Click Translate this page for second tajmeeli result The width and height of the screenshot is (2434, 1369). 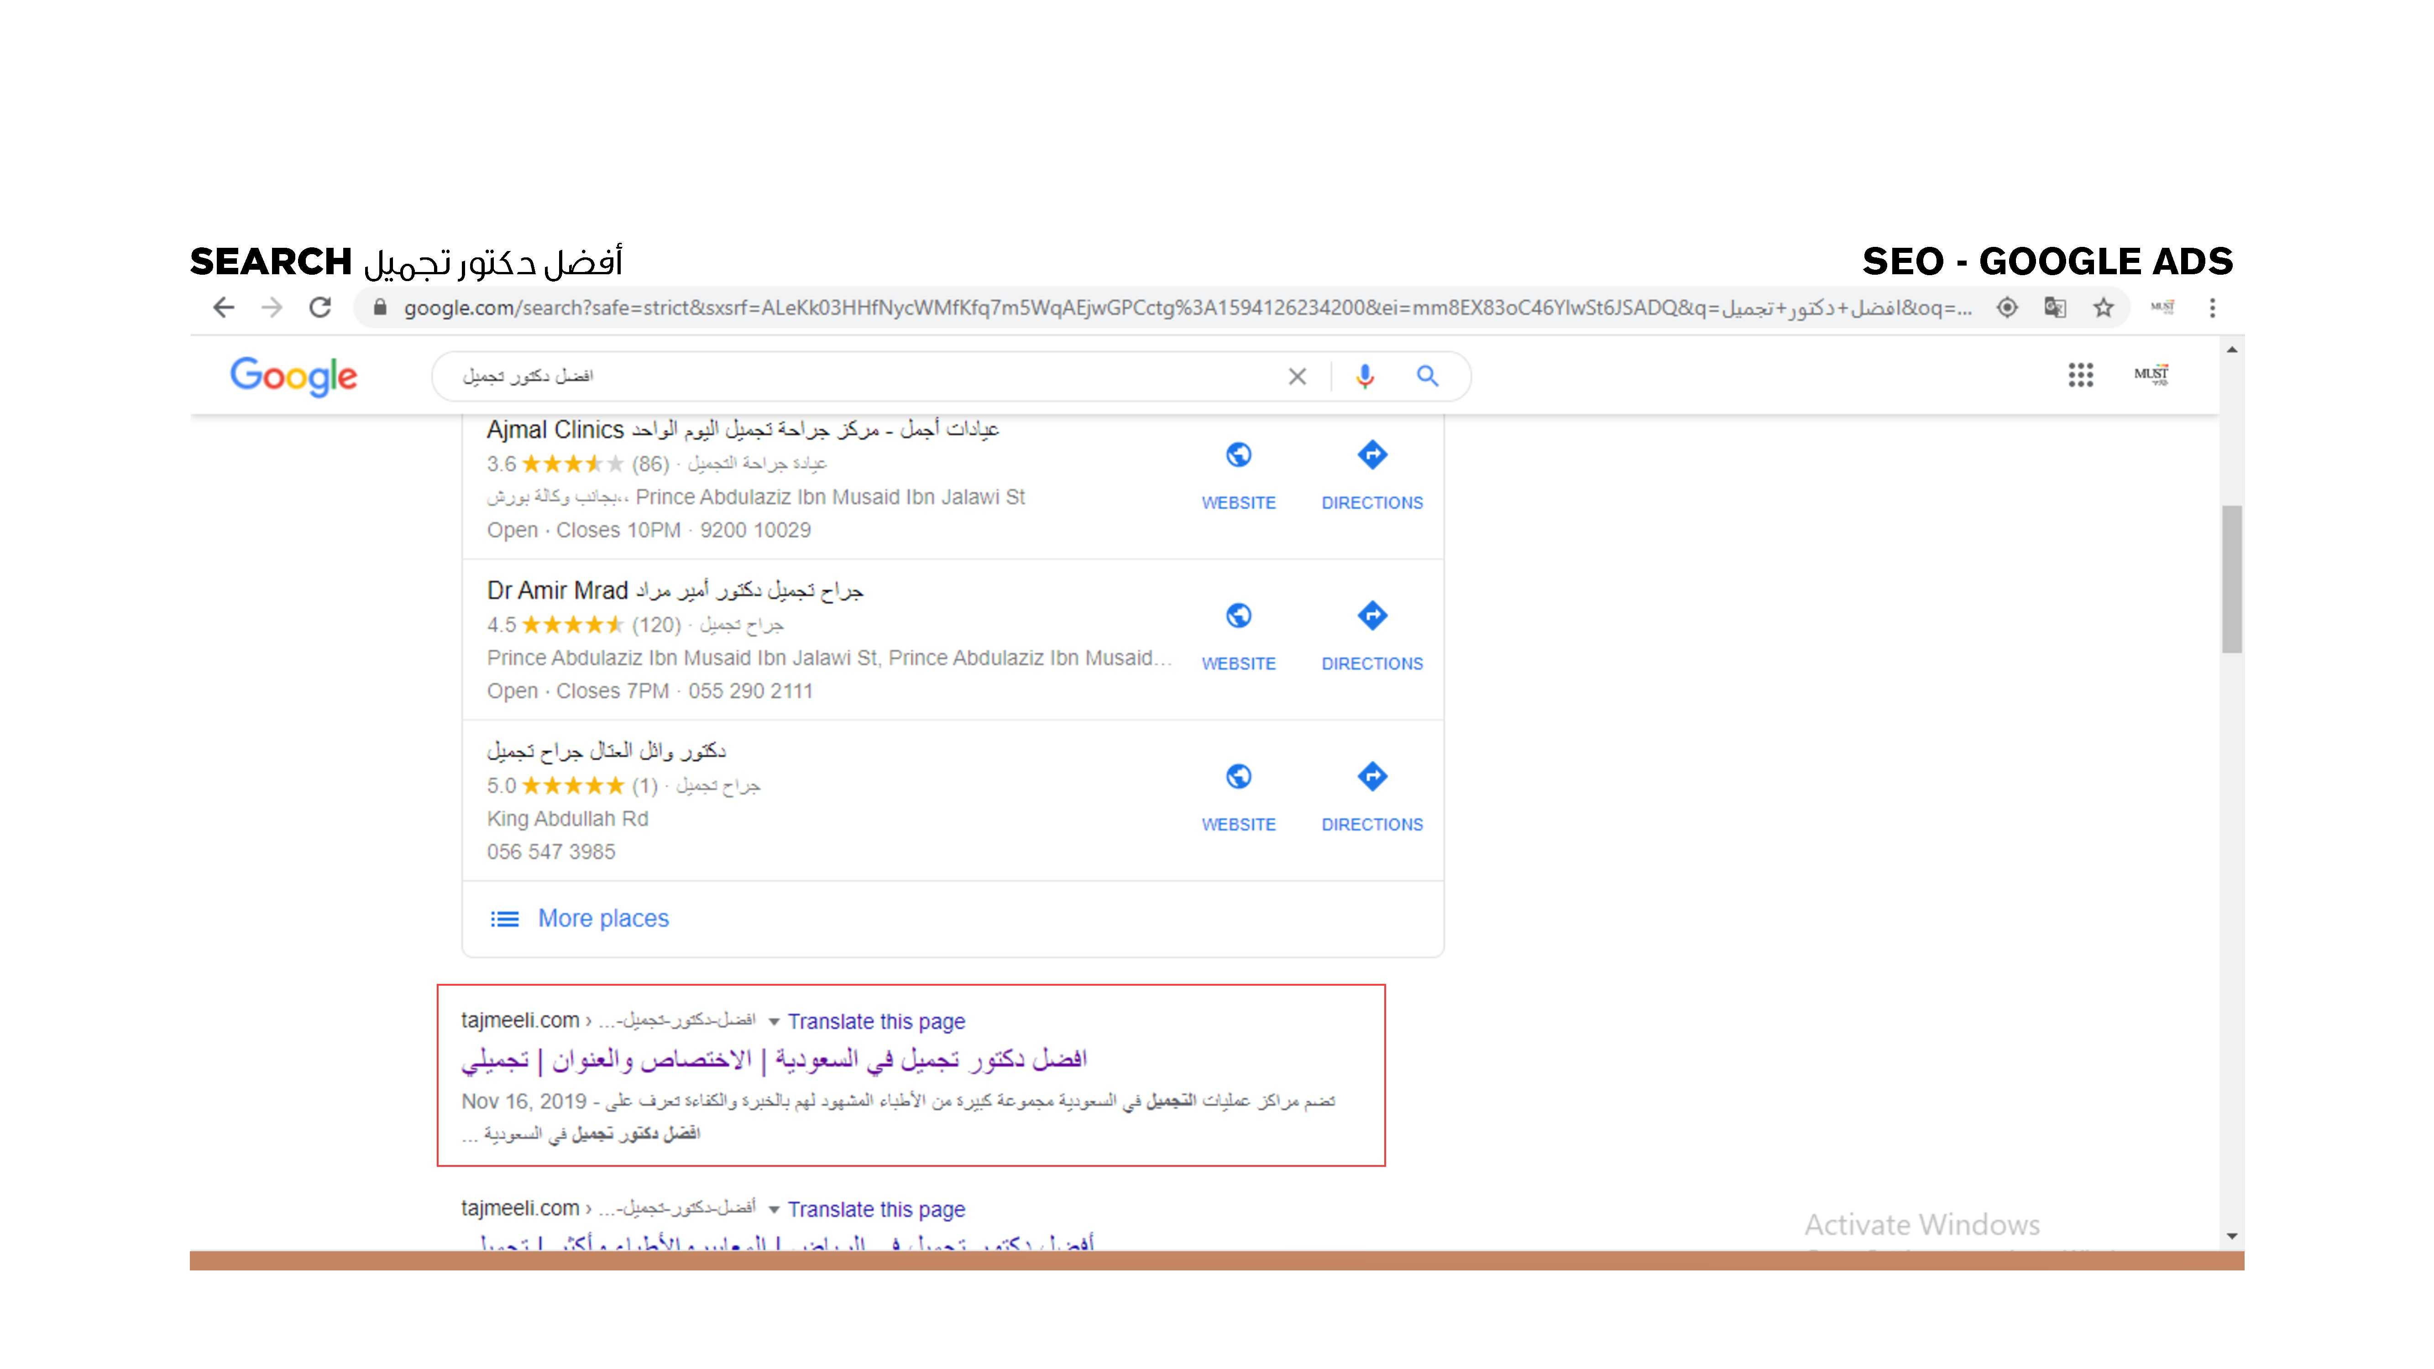click(876, 1210)
